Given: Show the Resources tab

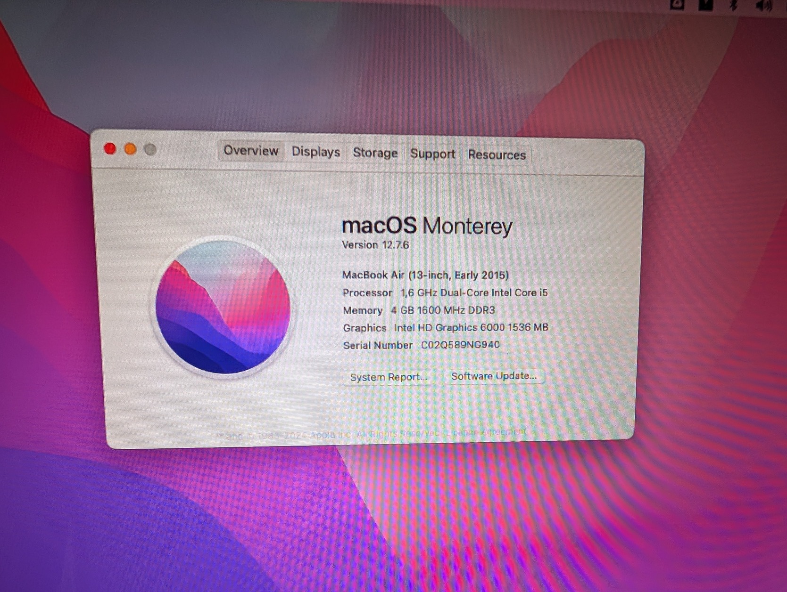Looking at the screenshot, I should coord(497,155).
